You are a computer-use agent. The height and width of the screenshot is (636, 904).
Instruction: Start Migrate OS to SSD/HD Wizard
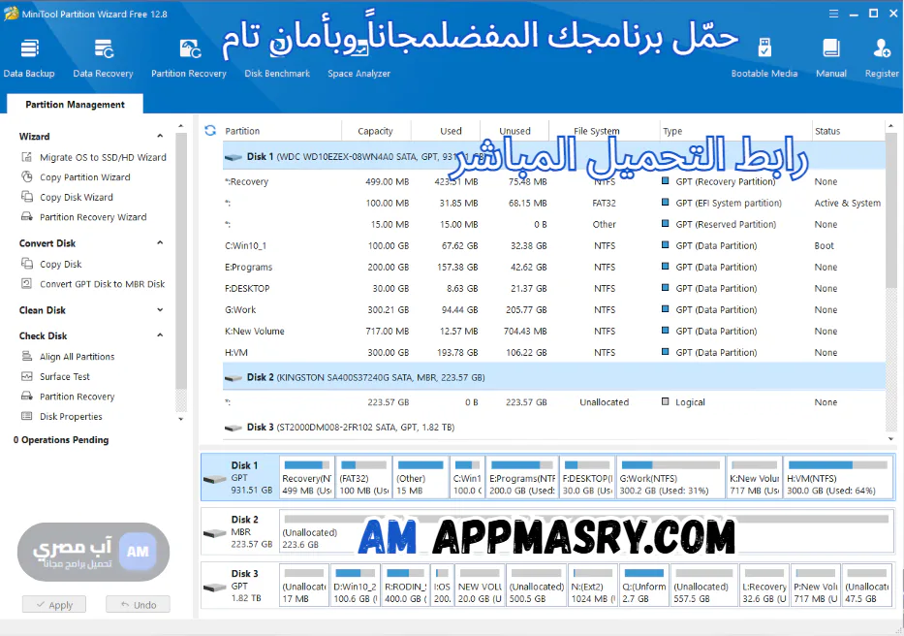[94, 157]
